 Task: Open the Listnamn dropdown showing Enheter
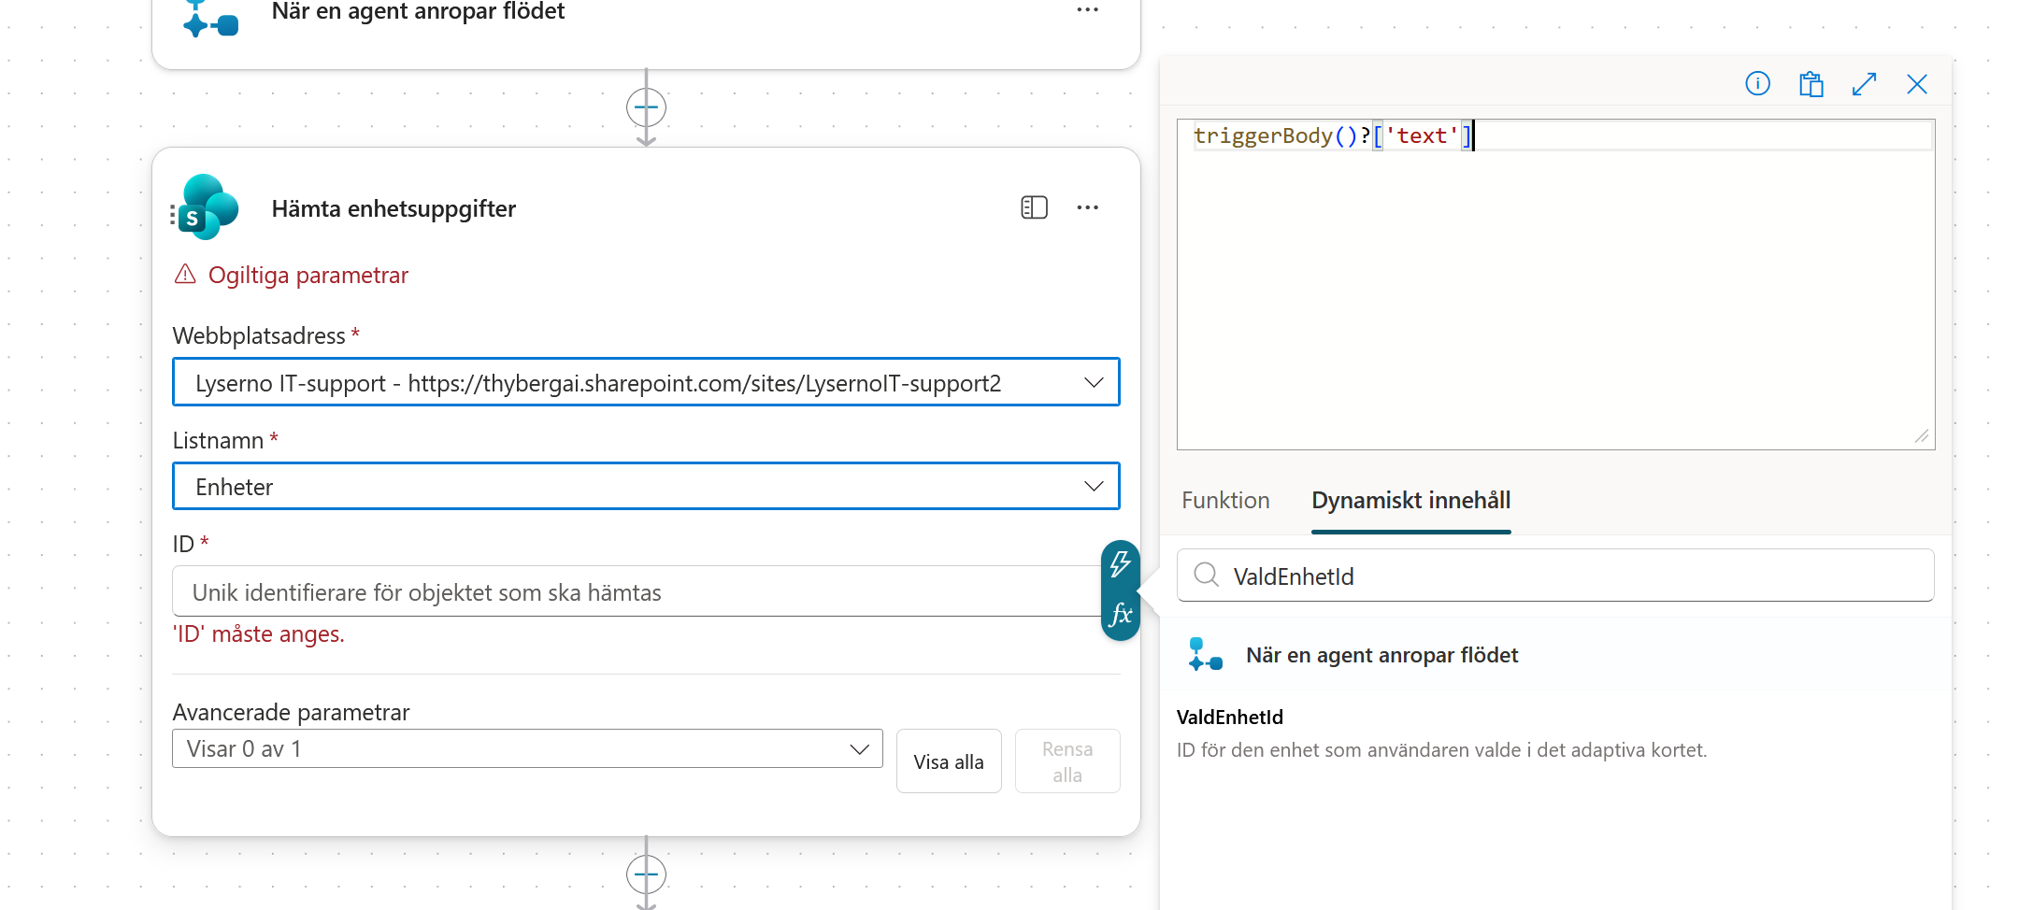pos(646,486)
